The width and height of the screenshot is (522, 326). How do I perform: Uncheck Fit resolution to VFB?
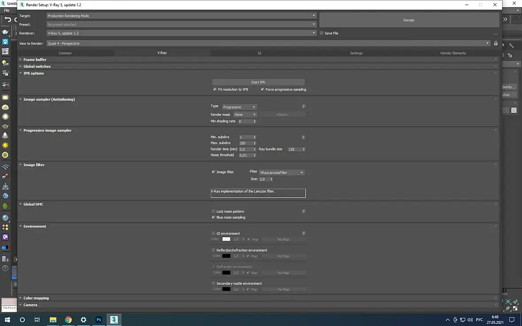(x=215, y=89)
